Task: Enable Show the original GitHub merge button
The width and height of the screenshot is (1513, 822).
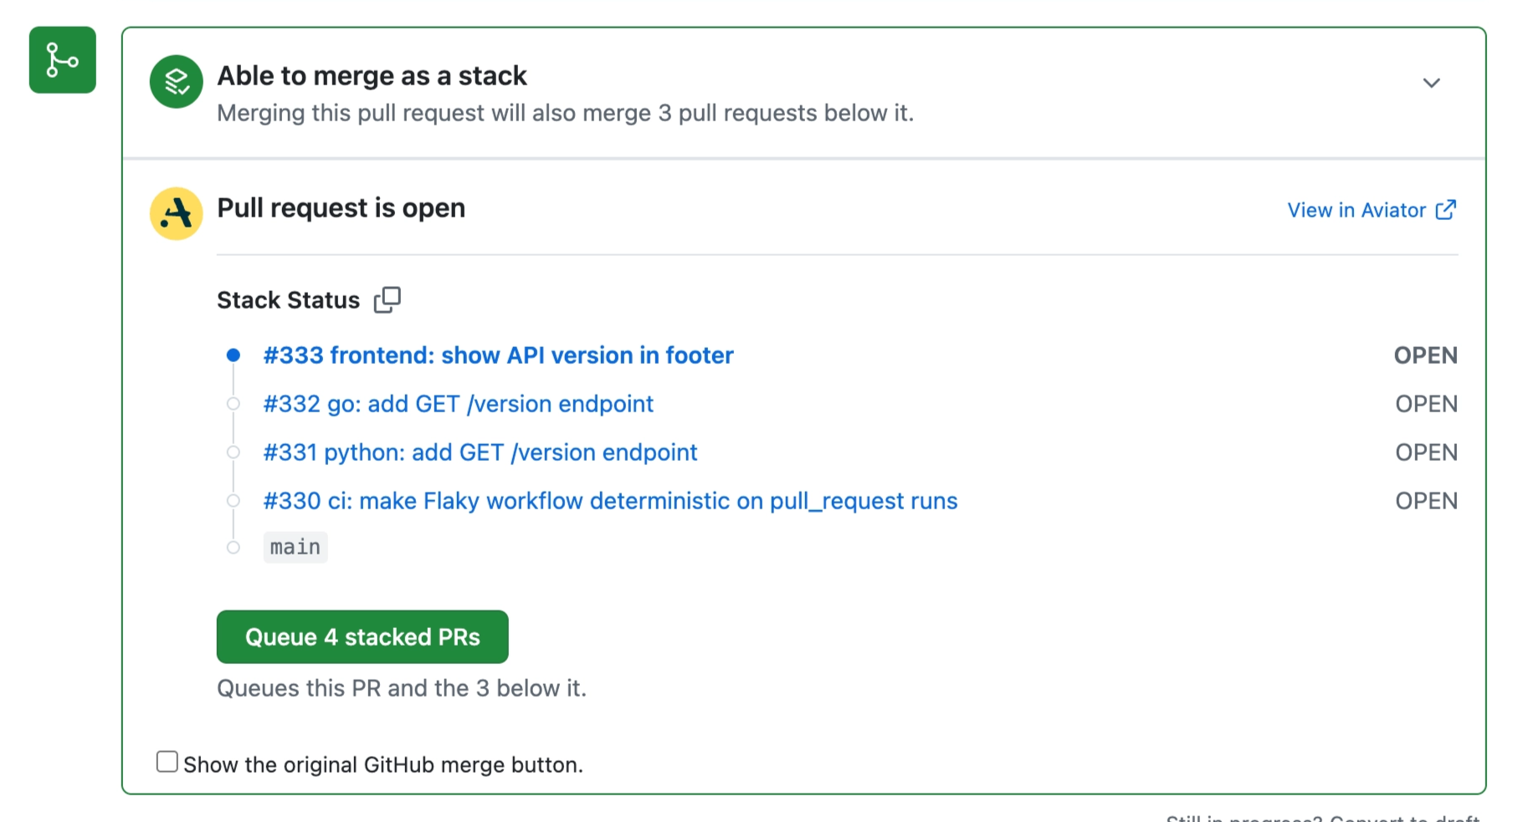Action: point(167,762)
